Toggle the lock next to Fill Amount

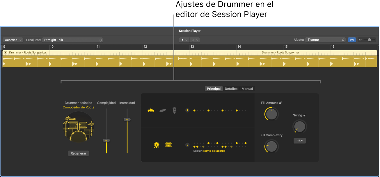[280, 103]
